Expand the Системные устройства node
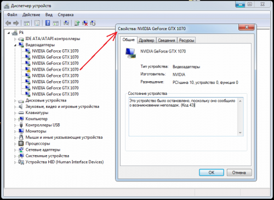Image resolution: width=274 pixels, height=200 pixels. click(15, 156)
